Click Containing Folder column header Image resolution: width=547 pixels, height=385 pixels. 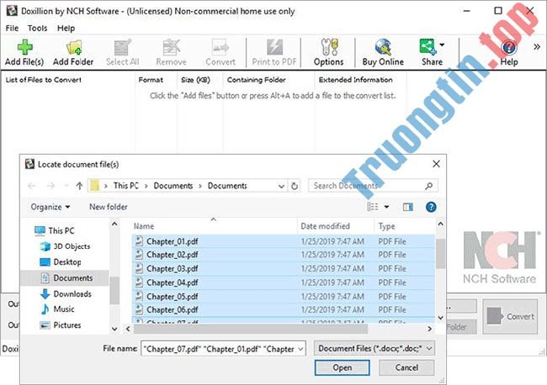[257, 80]
